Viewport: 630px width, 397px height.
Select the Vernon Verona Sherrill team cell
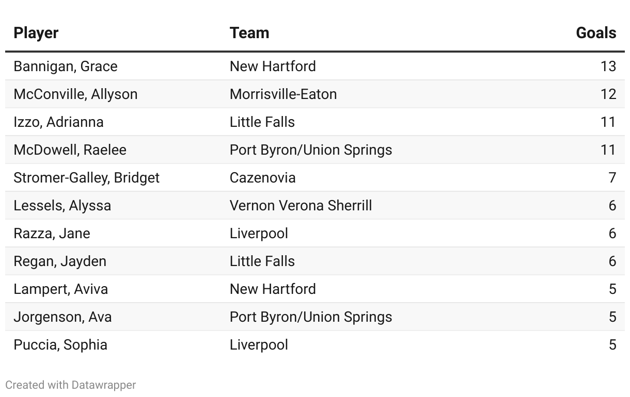click(301, 206)
